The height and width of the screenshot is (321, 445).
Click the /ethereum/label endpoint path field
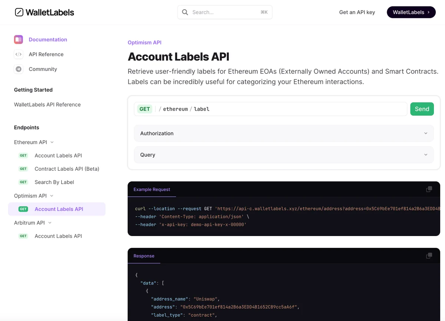click(x=271, y=109)
